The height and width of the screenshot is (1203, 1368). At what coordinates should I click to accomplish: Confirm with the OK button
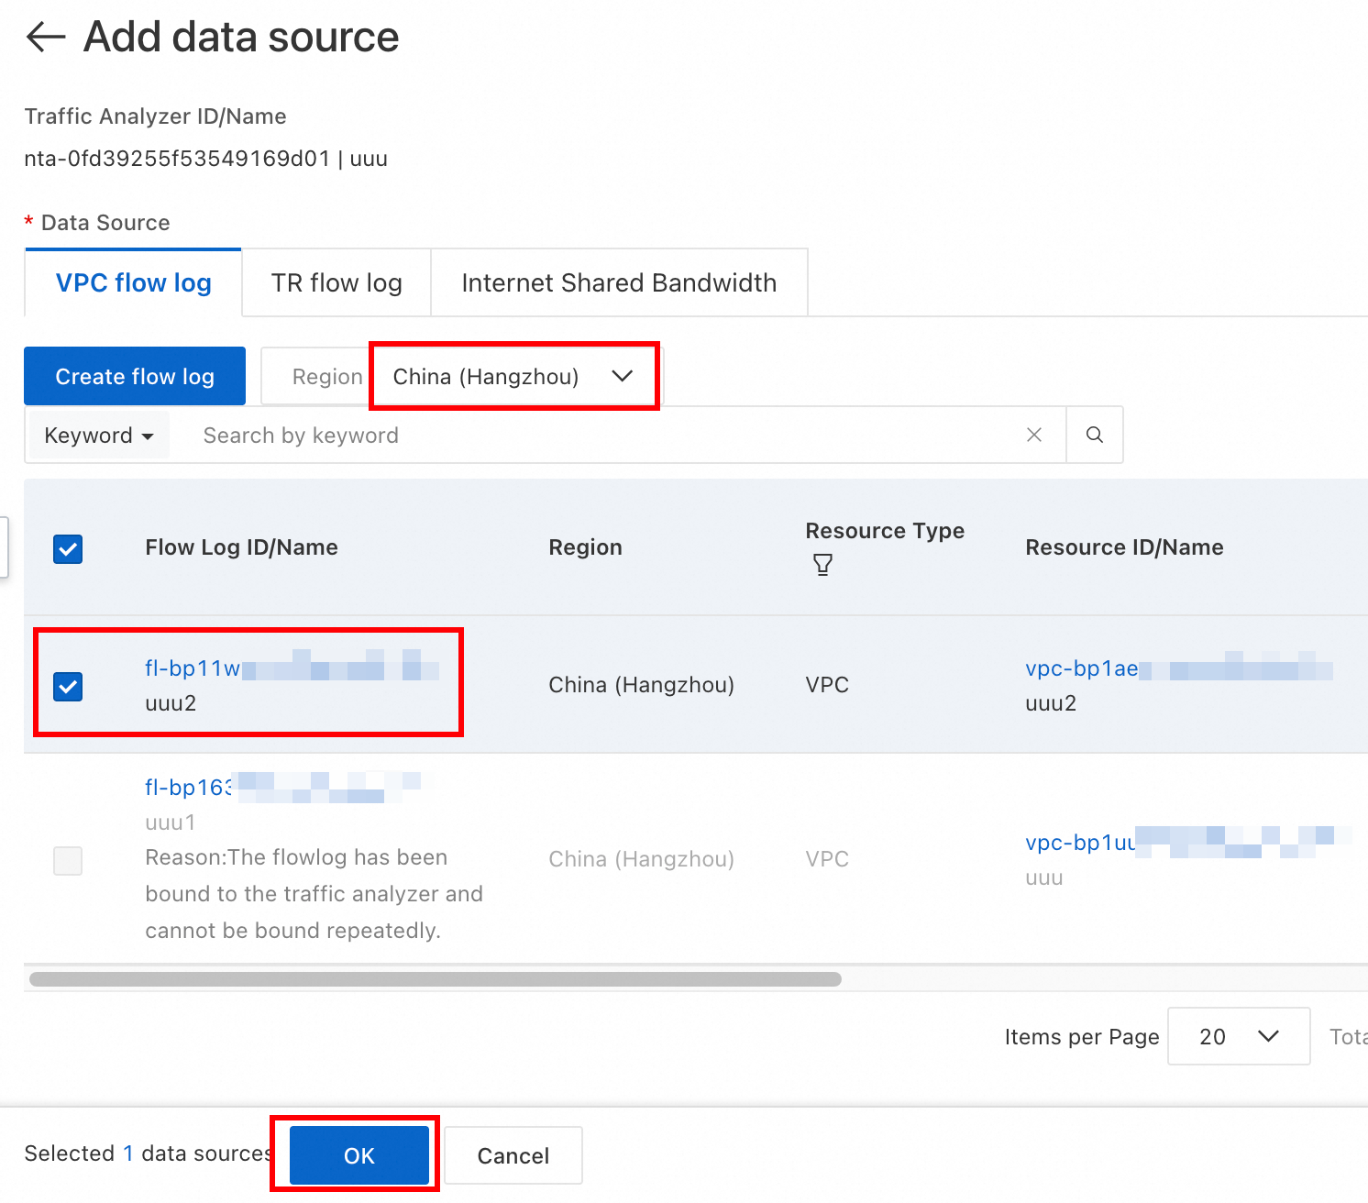(x=359, y=1155)
